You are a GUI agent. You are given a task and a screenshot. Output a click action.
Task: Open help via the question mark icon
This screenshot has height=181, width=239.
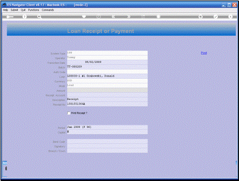coord(24,17)
